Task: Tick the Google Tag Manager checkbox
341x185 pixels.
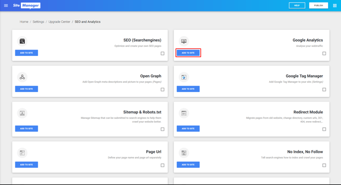Action: click(x=324, y=90)
